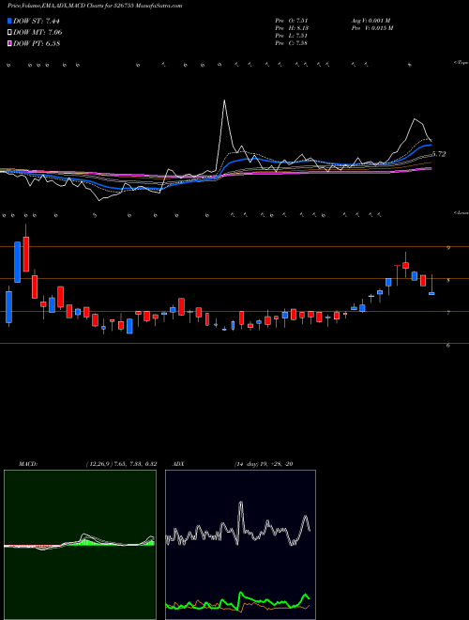Viewport: 469px width, 620px height.
Task: Click the 'Pre O: 7.51' value
Action: pos(292,21)
